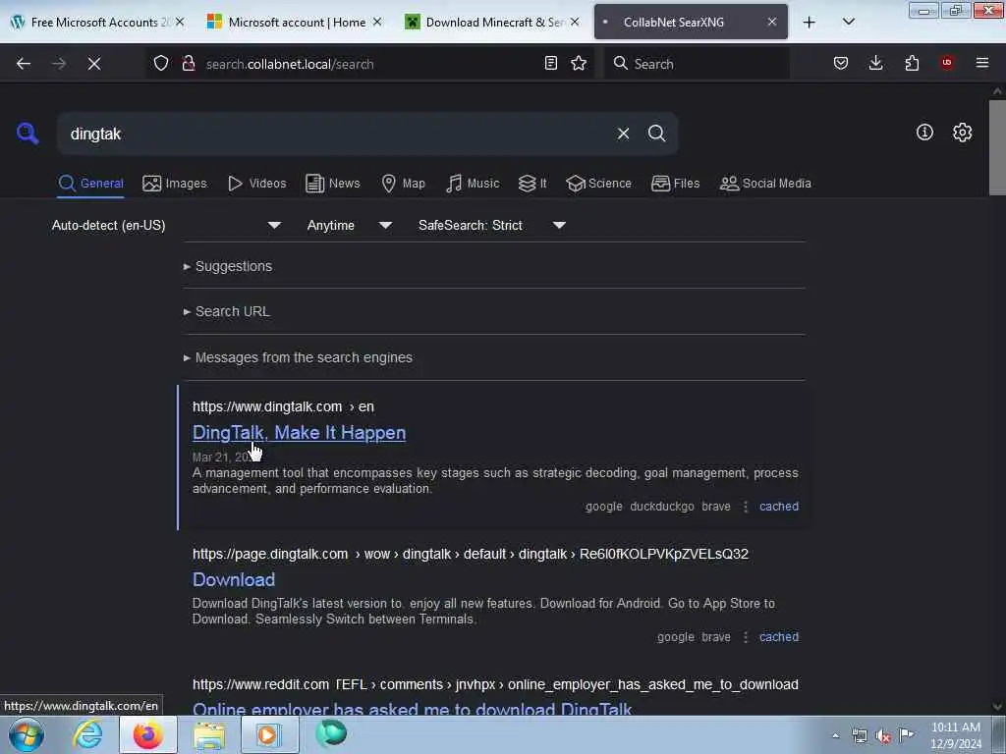Switch to Images category tab
The width and height of the screenshot is (1006, 754).
click(175, 184)
